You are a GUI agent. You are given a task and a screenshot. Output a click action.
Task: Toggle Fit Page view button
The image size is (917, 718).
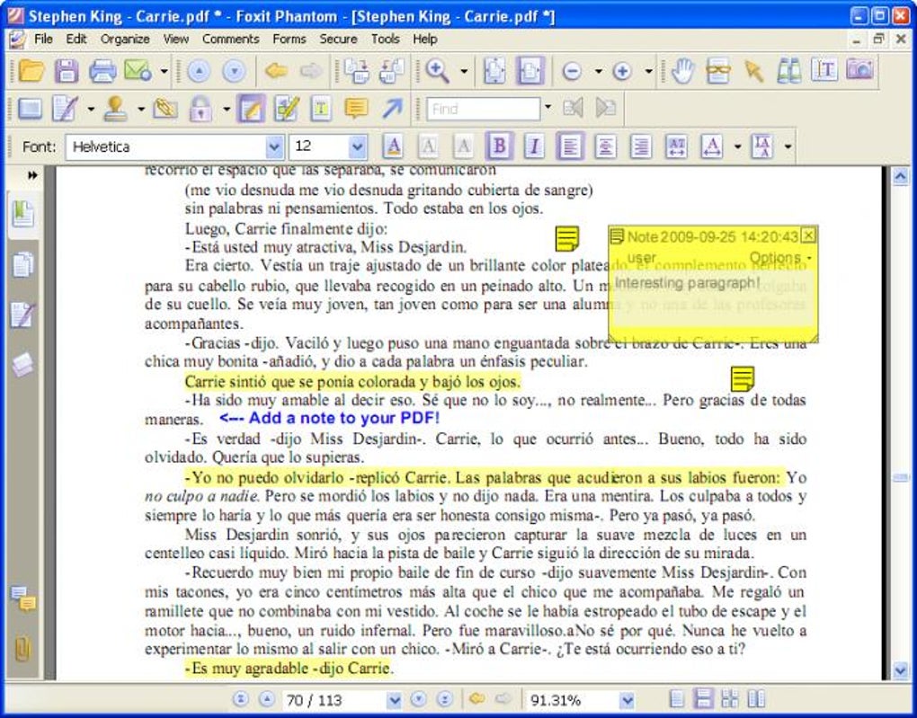[x=494, y=71]
